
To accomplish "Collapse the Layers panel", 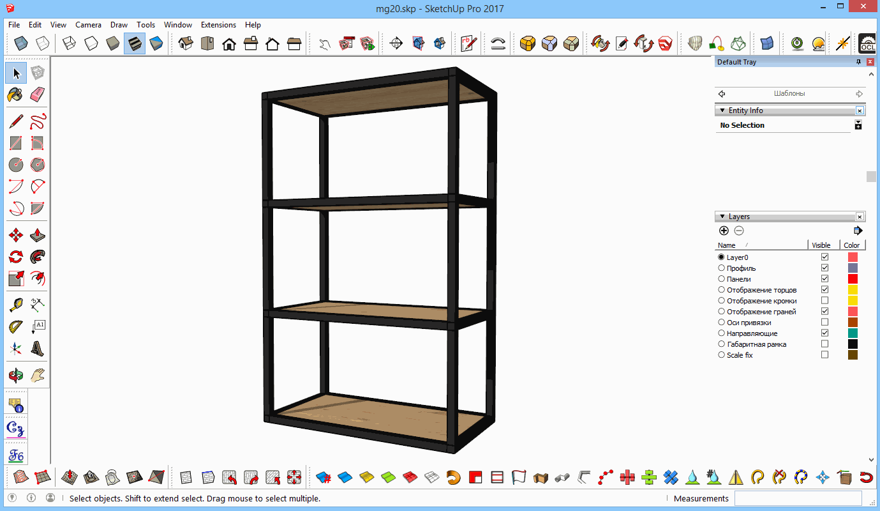I will coord(722,217).
